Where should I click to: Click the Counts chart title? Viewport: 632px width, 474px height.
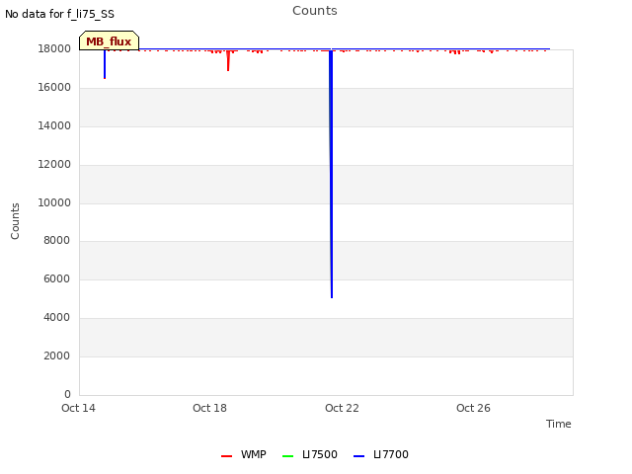coord(315,11)
